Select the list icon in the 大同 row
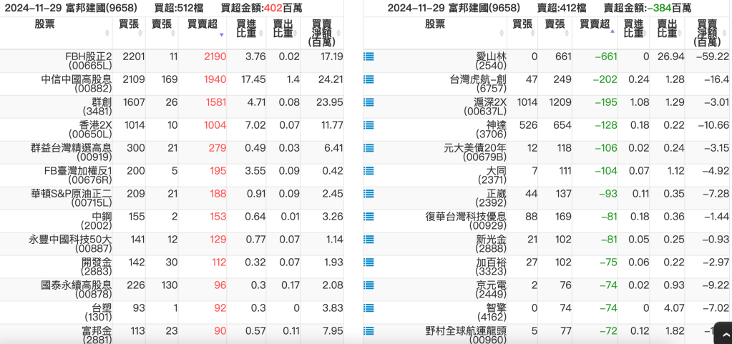 (369, 171)
